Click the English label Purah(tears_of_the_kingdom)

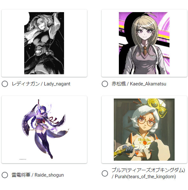pos(145,177)
